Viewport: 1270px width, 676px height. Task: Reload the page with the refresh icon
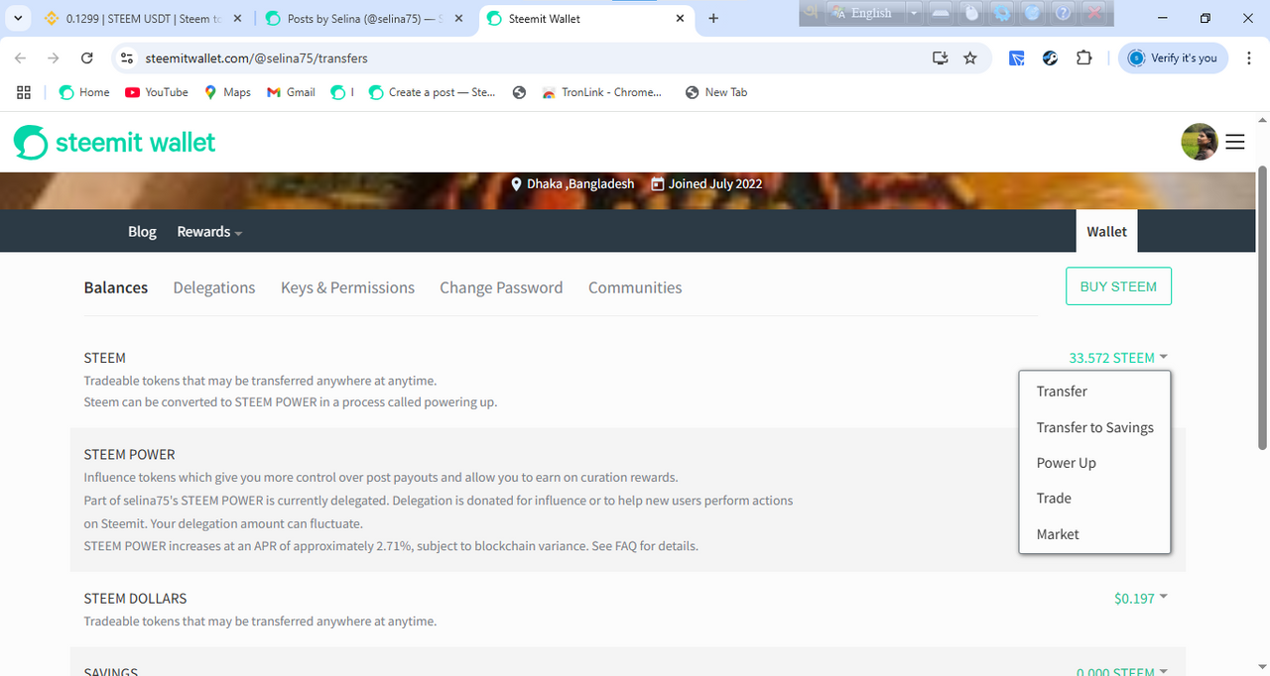[87, 58]
